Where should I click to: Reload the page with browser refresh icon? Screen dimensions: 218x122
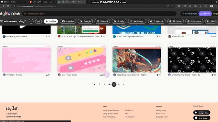3,6
